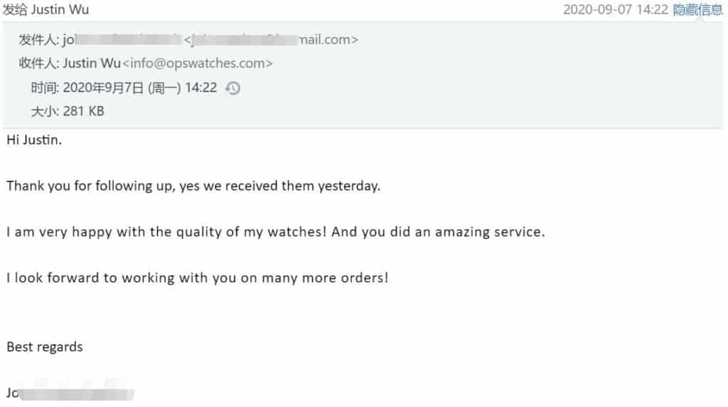Image resolution: width=728 pixels, height=407 pixels.
Task: Click the blurred sender name starting with jo
Action: pyautogui.click(x=121, y=40)
